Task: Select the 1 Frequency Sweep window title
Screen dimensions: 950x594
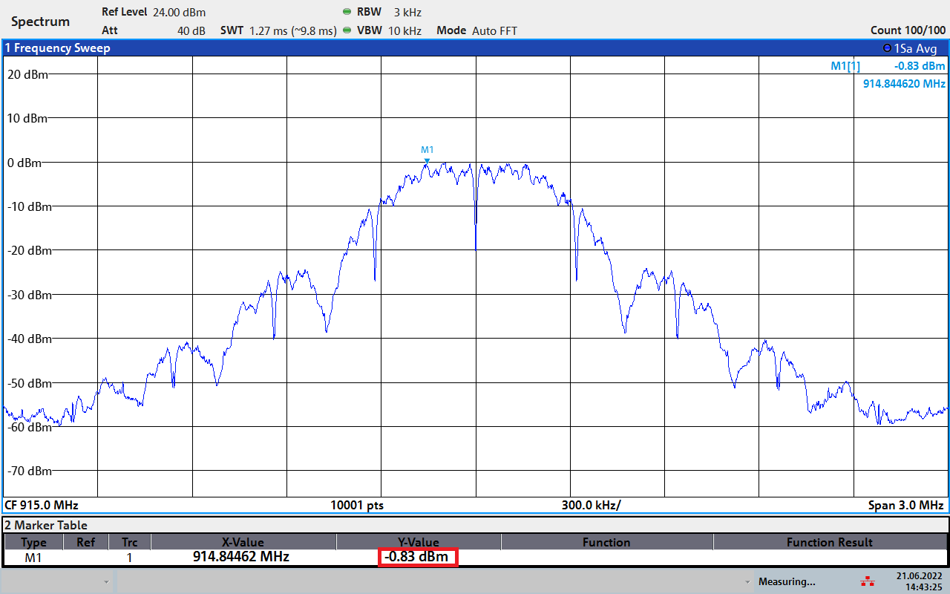Action: pos(56,48)
